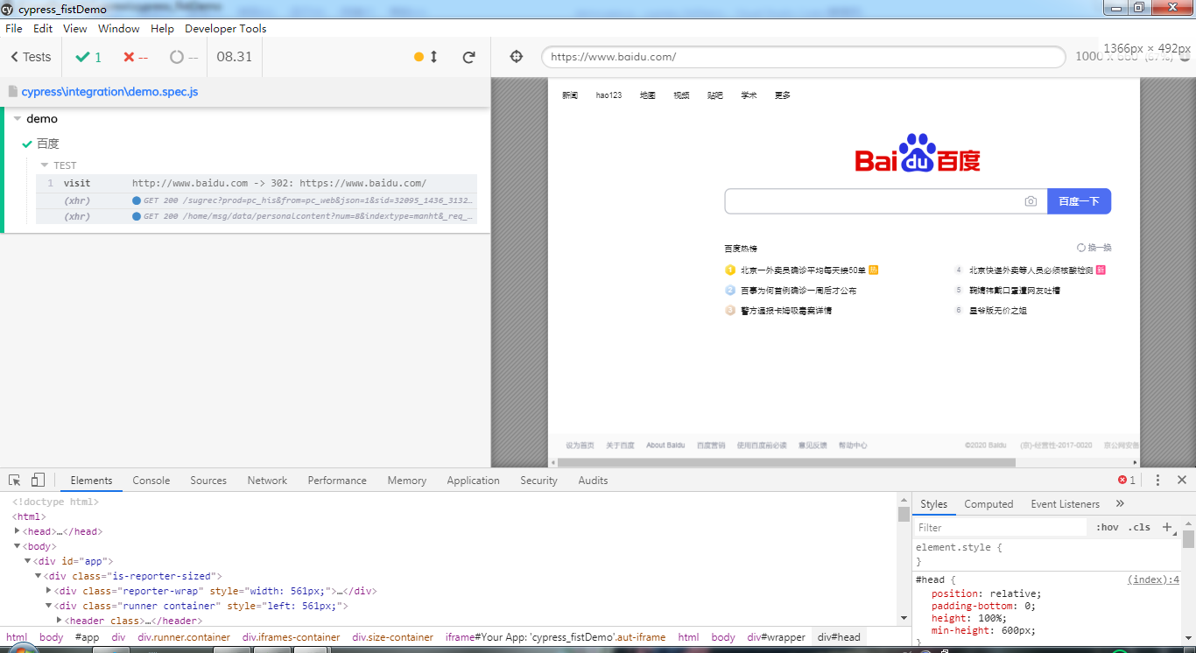Collapse the runner container div node
This screenshot has height=653, width=1196.
coord(49,606)
